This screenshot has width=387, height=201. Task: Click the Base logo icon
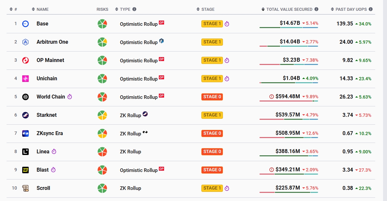pos(25,24)
